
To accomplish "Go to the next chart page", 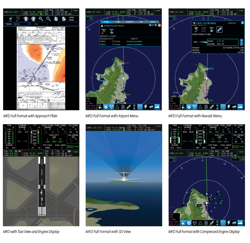I will [64, 19].
